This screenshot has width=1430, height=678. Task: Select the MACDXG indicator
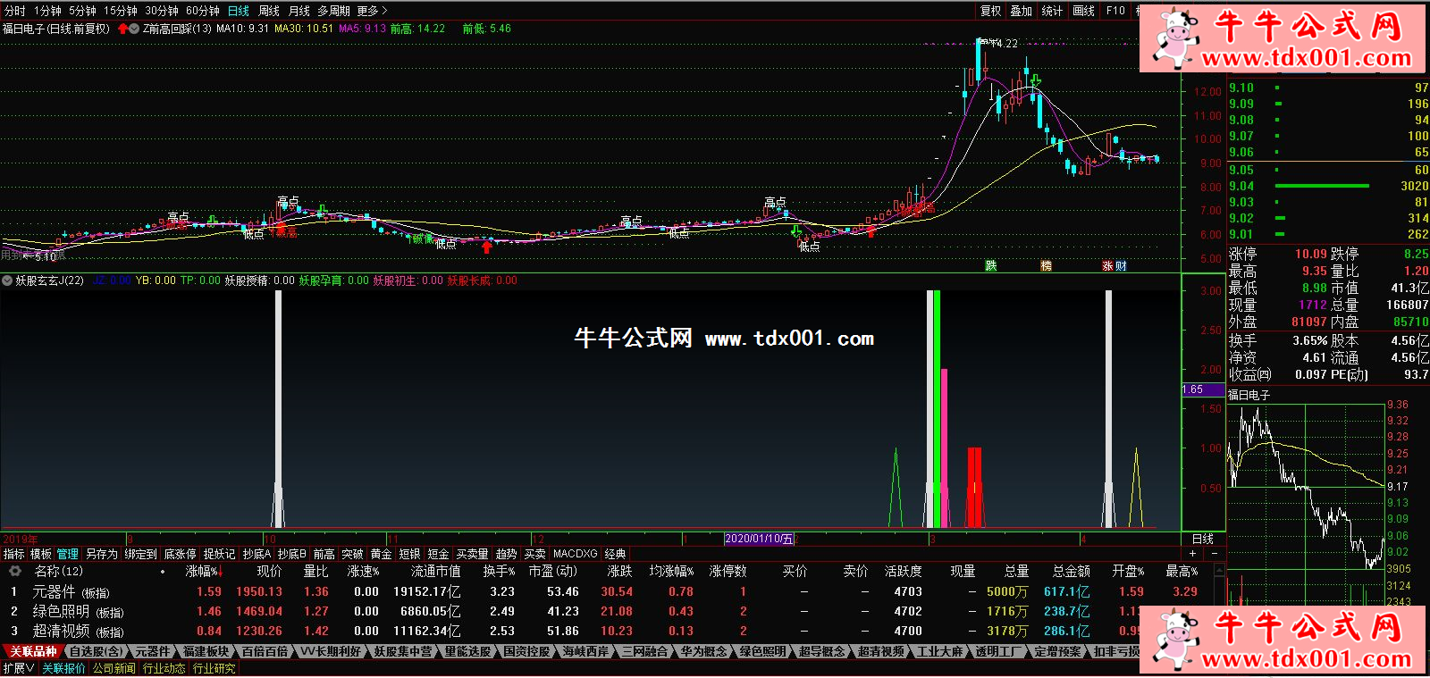[575, 554]
